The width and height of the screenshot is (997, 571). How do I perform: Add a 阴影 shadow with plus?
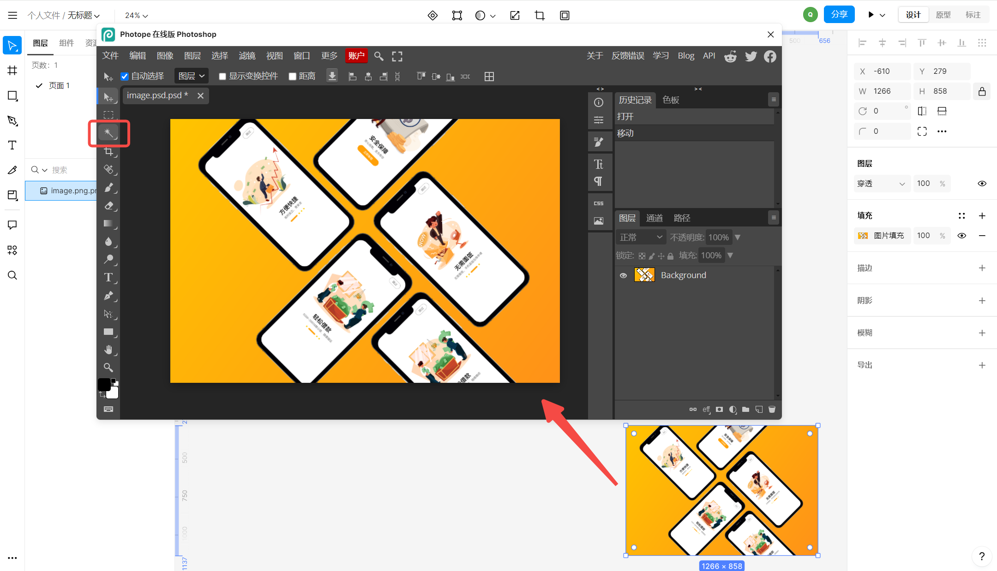(982, 301)
